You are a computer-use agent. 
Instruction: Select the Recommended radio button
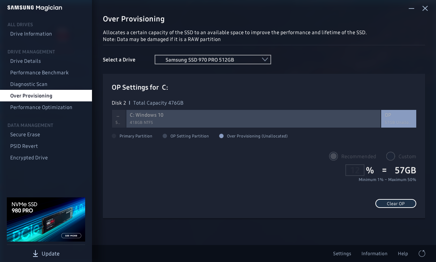point(333,156)
